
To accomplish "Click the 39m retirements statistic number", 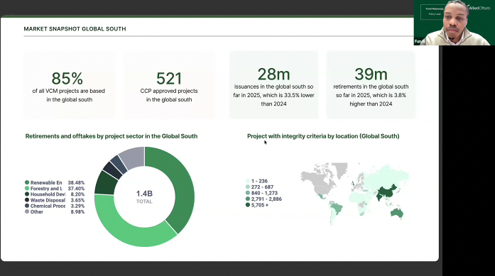I will pyautogui.click(x=371, y=74).
